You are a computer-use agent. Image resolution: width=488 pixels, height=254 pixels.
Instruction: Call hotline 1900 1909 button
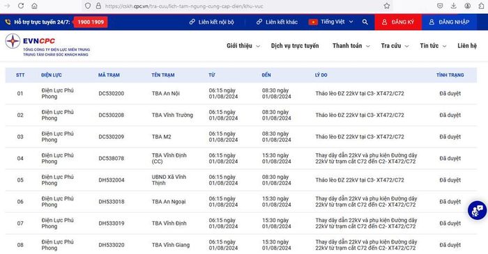coord(91,22)
